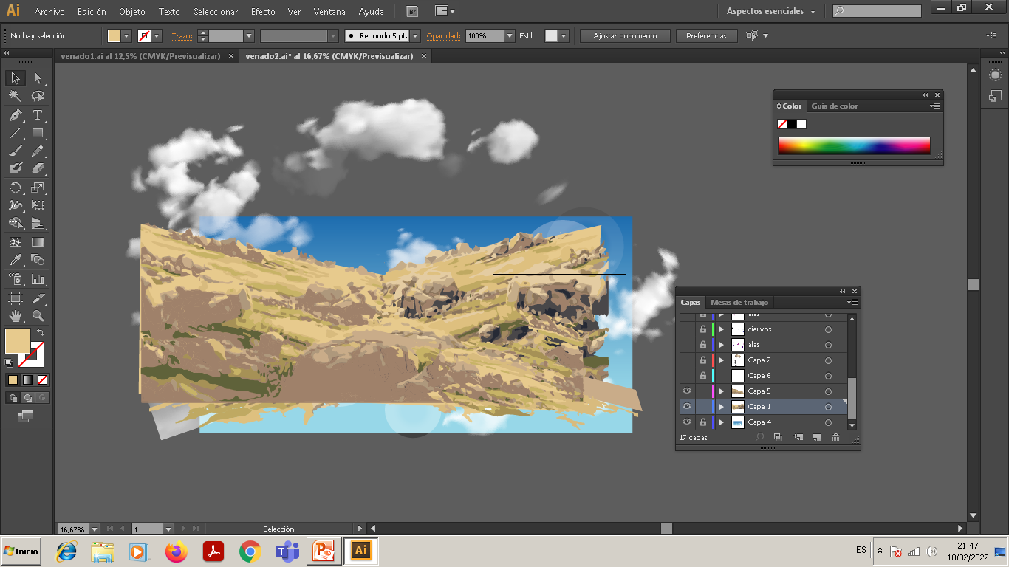Switch to venado1.ai document tab
The image size is (1009, 567).
click(x=140, y=56)
